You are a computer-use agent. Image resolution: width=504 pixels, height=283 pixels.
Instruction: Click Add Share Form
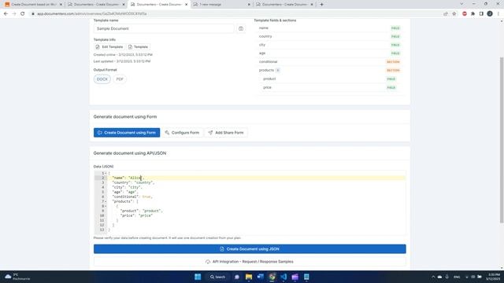[226, 133]
